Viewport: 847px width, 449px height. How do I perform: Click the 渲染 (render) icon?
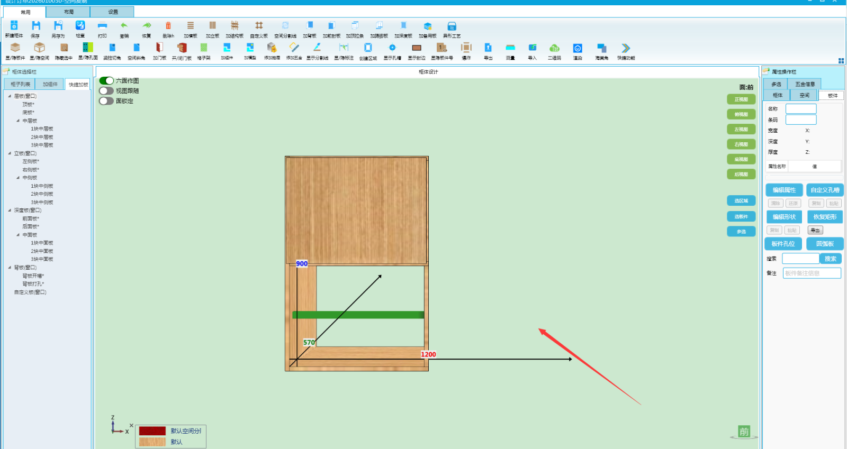point(578,48)
